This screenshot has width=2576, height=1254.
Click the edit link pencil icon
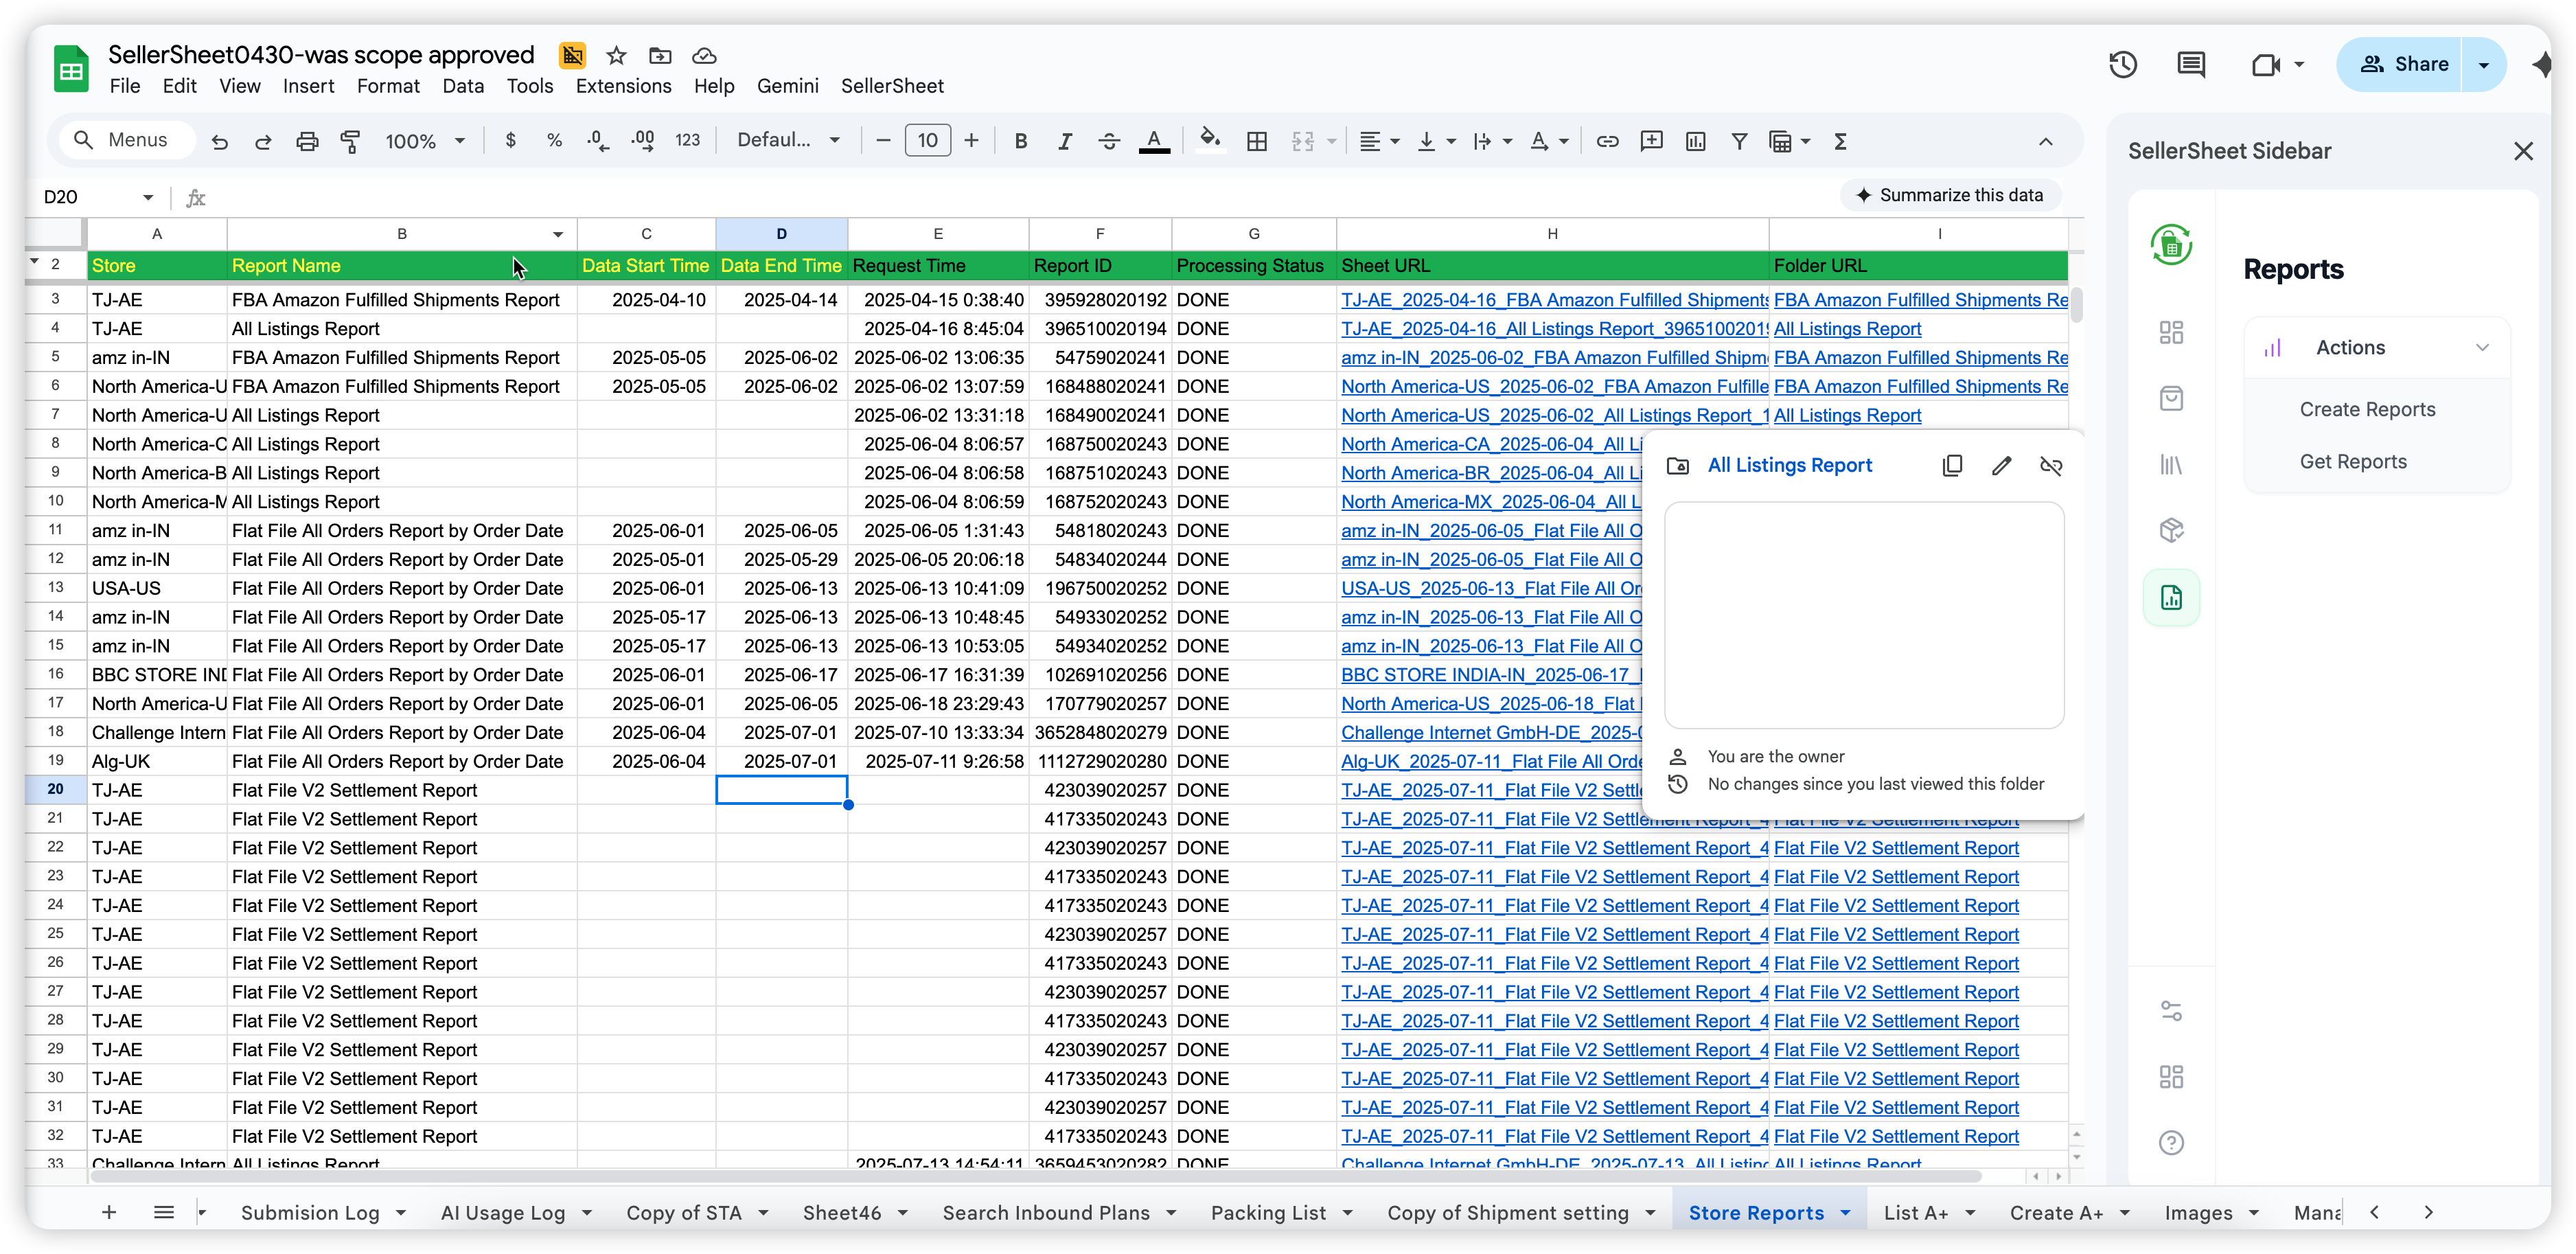[x=2001, y=466]
